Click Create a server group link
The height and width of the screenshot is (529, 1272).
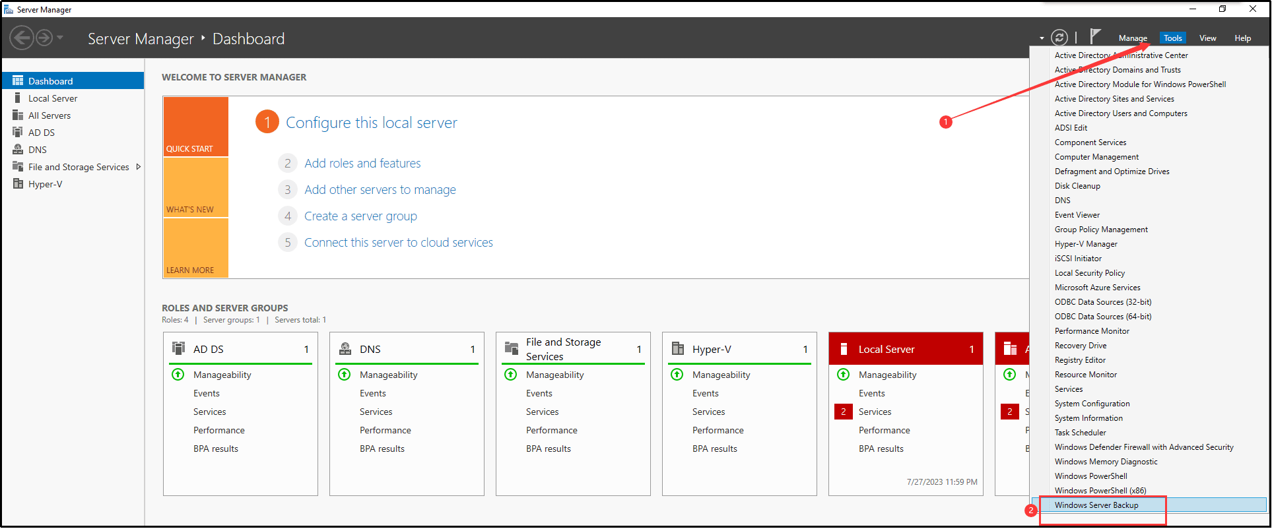point(360,216)
